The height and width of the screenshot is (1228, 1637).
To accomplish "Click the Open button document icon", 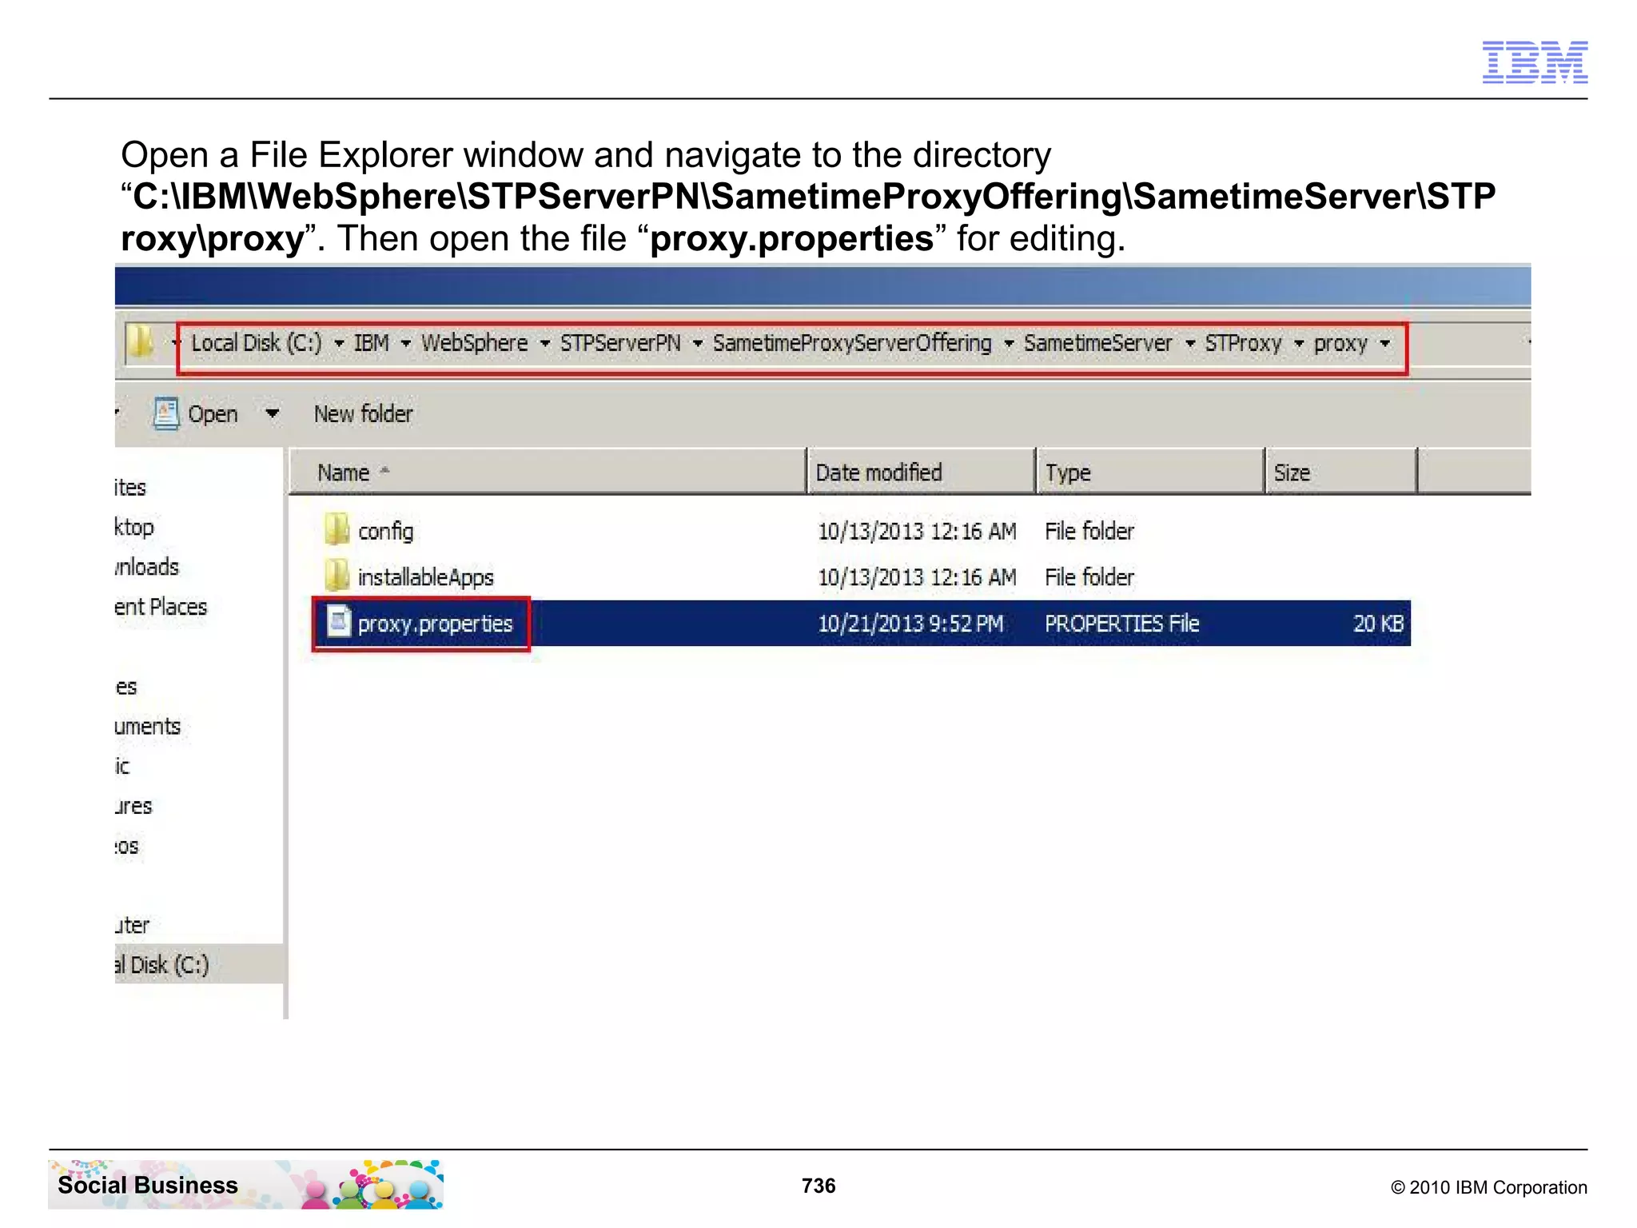I will pyautogui.click(x=165, y=414).
